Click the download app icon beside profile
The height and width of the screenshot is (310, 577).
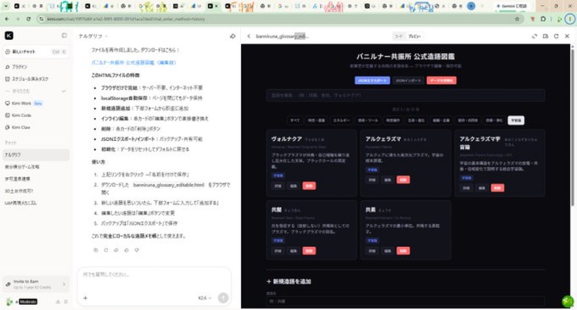point(58,302)
